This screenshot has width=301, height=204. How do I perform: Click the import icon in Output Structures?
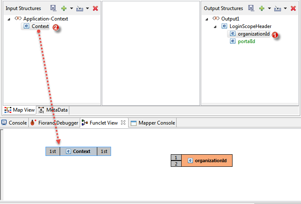click(x=278, y=8)
